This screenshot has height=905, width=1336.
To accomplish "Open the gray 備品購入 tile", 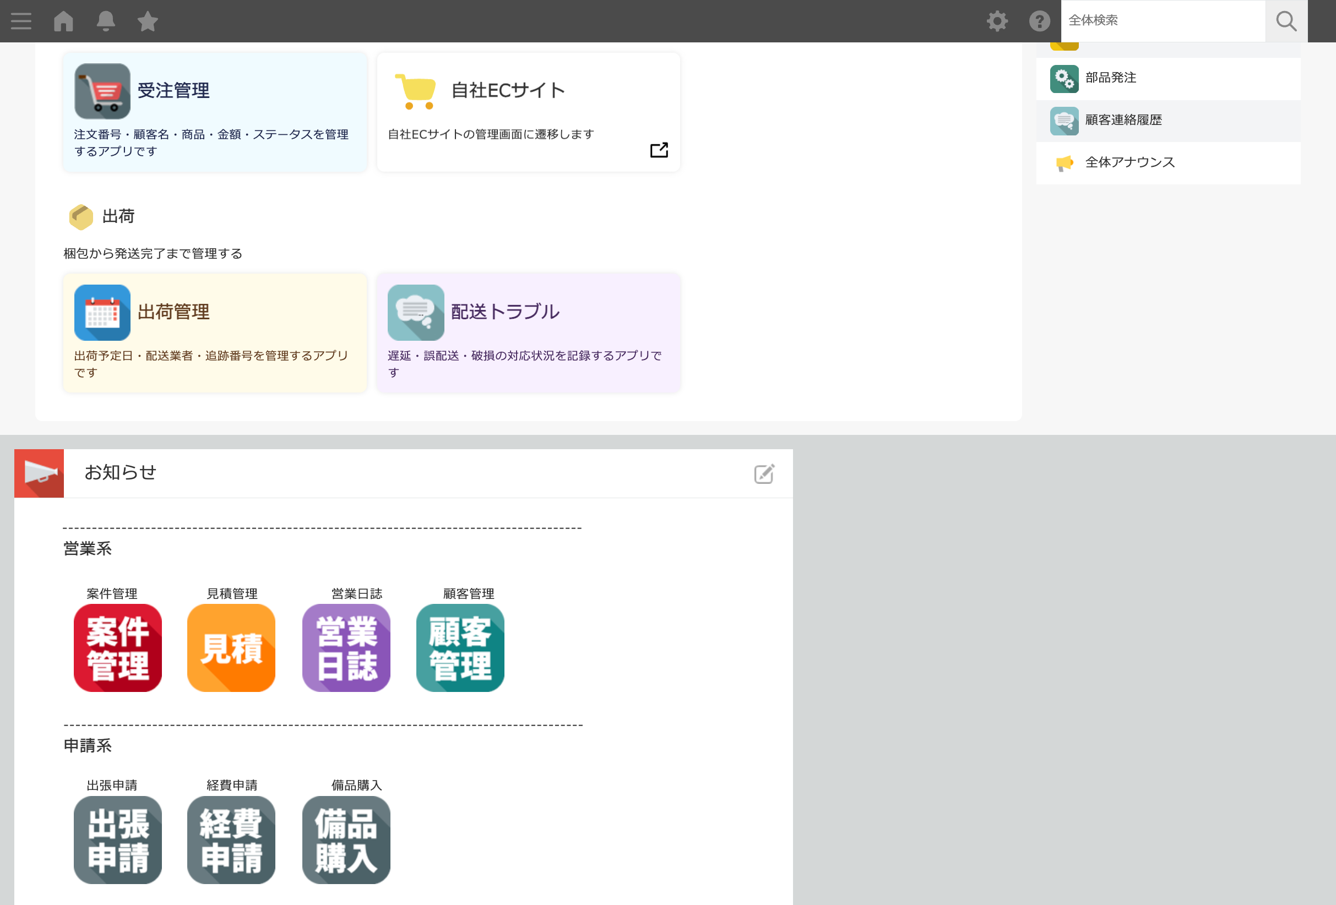I will tap(346, 839).
